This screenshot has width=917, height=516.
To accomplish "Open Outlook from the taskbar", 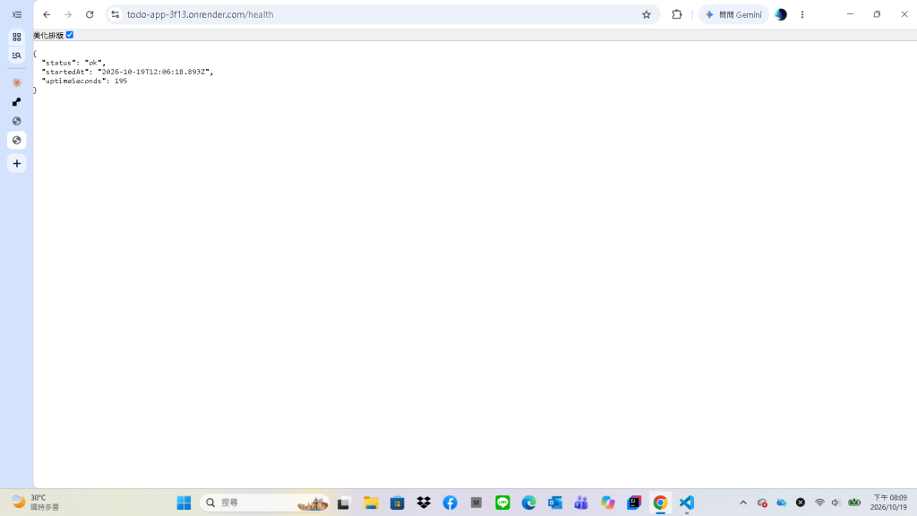I will click(x=555, y=503).
